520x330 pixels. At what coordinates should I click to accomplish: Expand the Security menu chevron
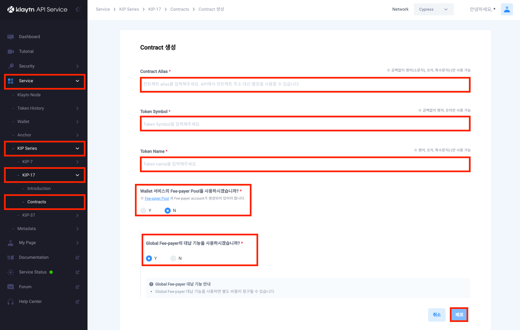77,66
